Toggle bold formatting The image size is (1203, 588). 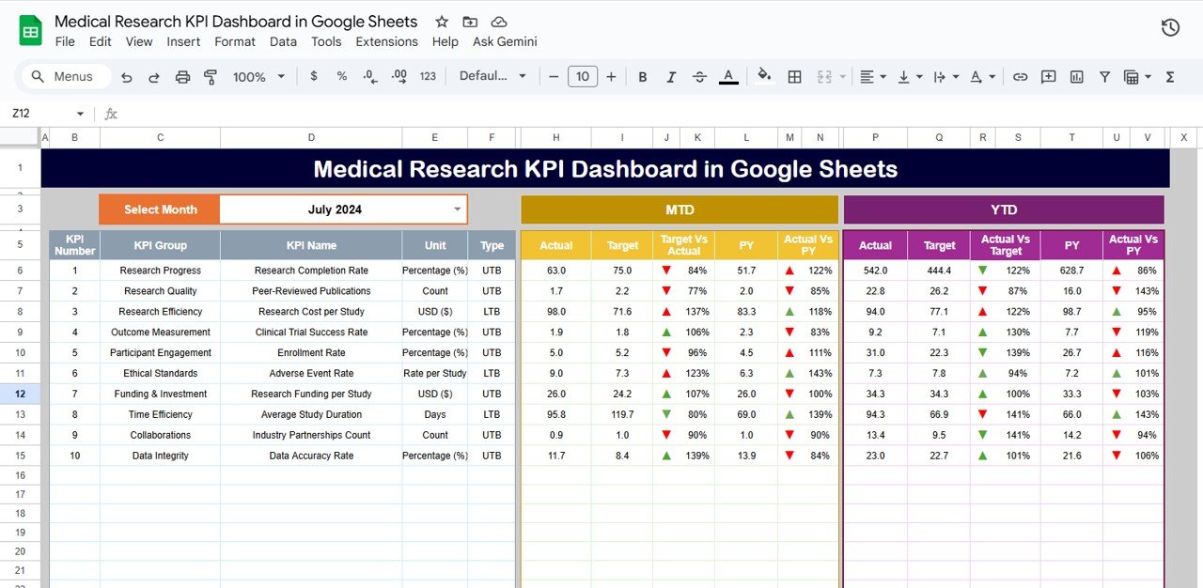tap(643, 77)
